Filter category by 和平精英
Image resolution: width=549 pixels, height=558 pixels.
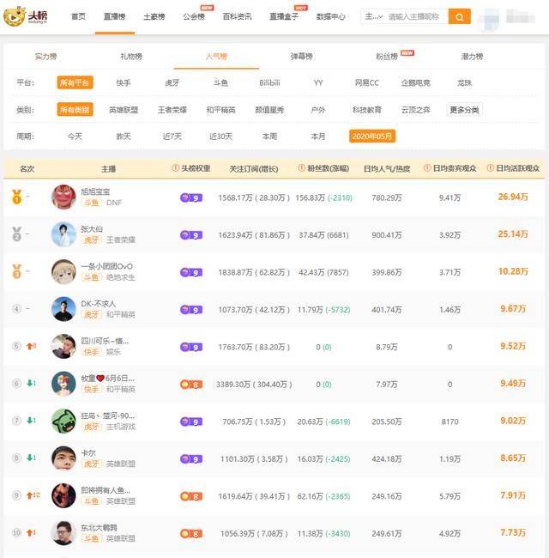click(x=220, y=110)
